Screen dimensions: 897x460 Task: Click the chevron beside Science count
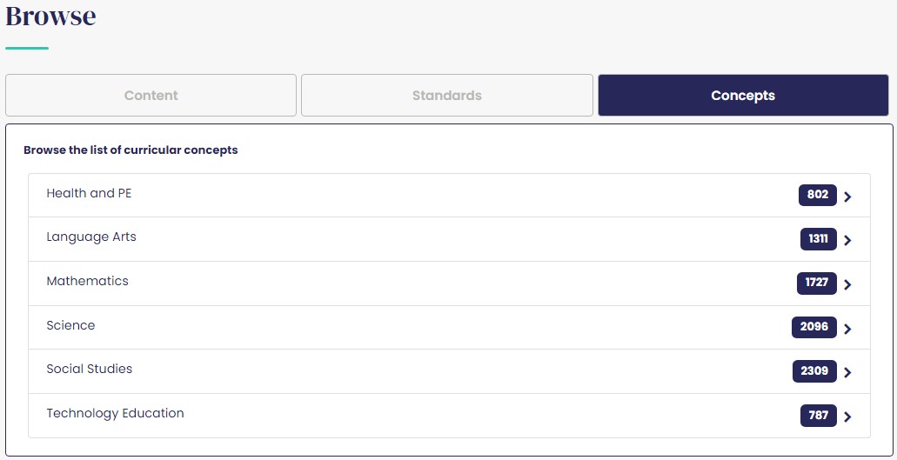click(847, 329)
